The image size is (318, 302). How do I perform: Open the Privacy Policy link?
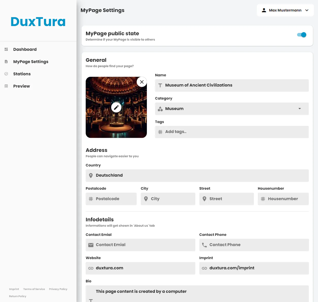(x=58, y=289)
